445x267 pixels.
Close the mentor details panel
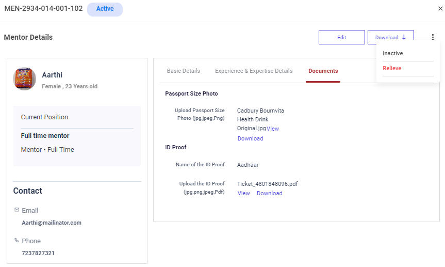[x=440, y=9]
